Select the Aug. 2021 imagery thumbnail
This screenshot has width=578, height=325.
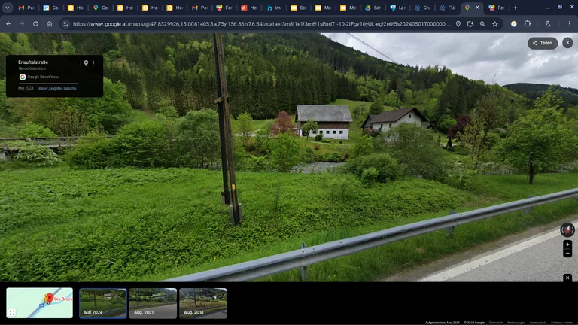(x=153, y=303)
